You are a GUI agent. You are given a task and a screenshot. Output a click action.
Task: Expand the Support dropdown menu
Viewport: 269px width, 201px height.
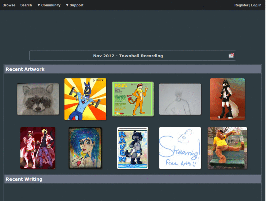click(75, 5)
